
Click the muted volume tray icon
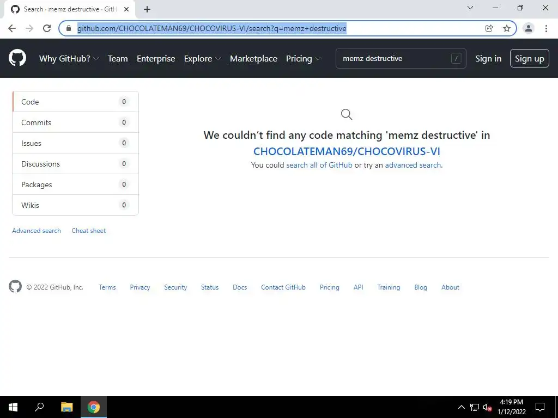[487, 407]
